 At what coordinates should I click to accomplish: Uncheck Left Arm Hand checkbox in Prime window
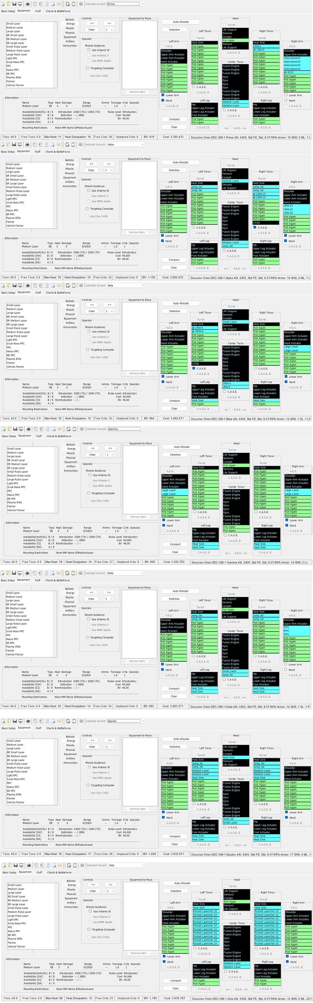click(163, 100)
